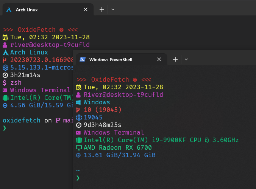Click 'AMD Radeon RX 6700' GPU text
256x189 pixels.
click(x=118, y=148)
